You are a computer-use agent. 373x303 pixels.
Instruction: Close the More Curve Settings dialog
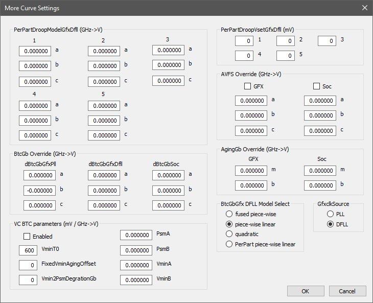[365, 8]
